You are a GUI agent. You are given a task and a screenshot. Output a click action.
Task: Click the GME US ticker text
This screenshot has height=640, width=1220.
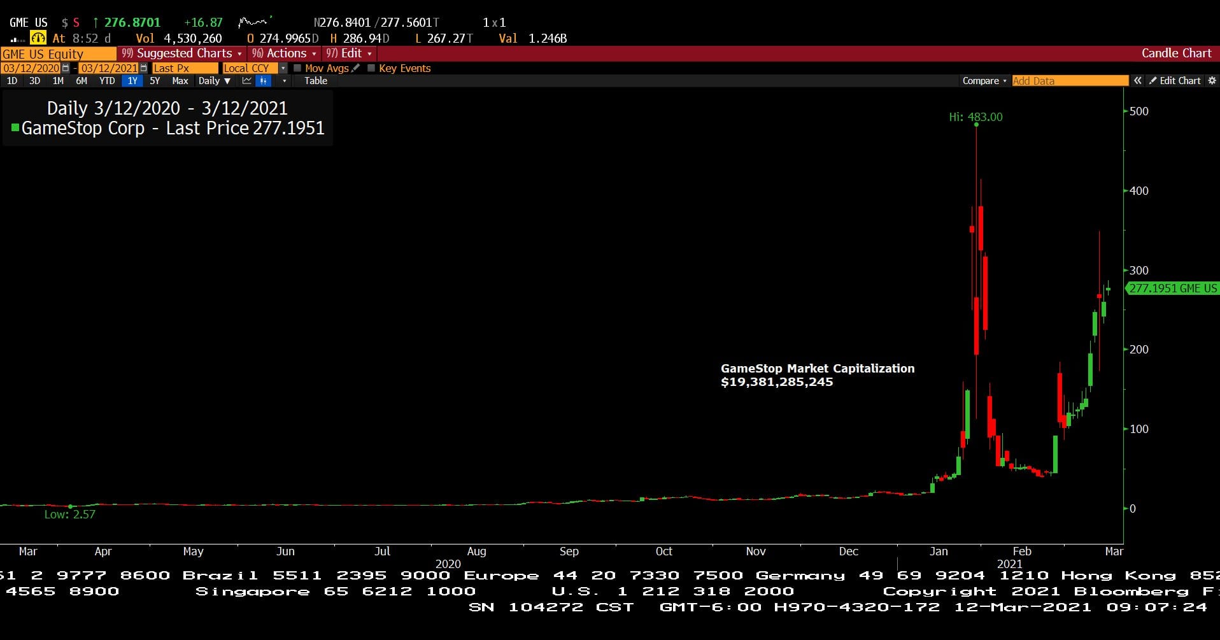[29, 22]
